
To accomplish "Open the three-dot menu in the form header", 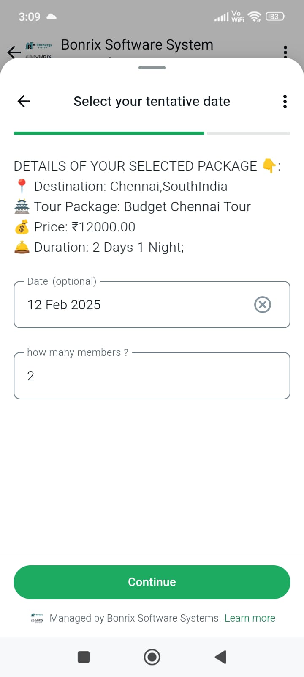I will coord(285,102).
